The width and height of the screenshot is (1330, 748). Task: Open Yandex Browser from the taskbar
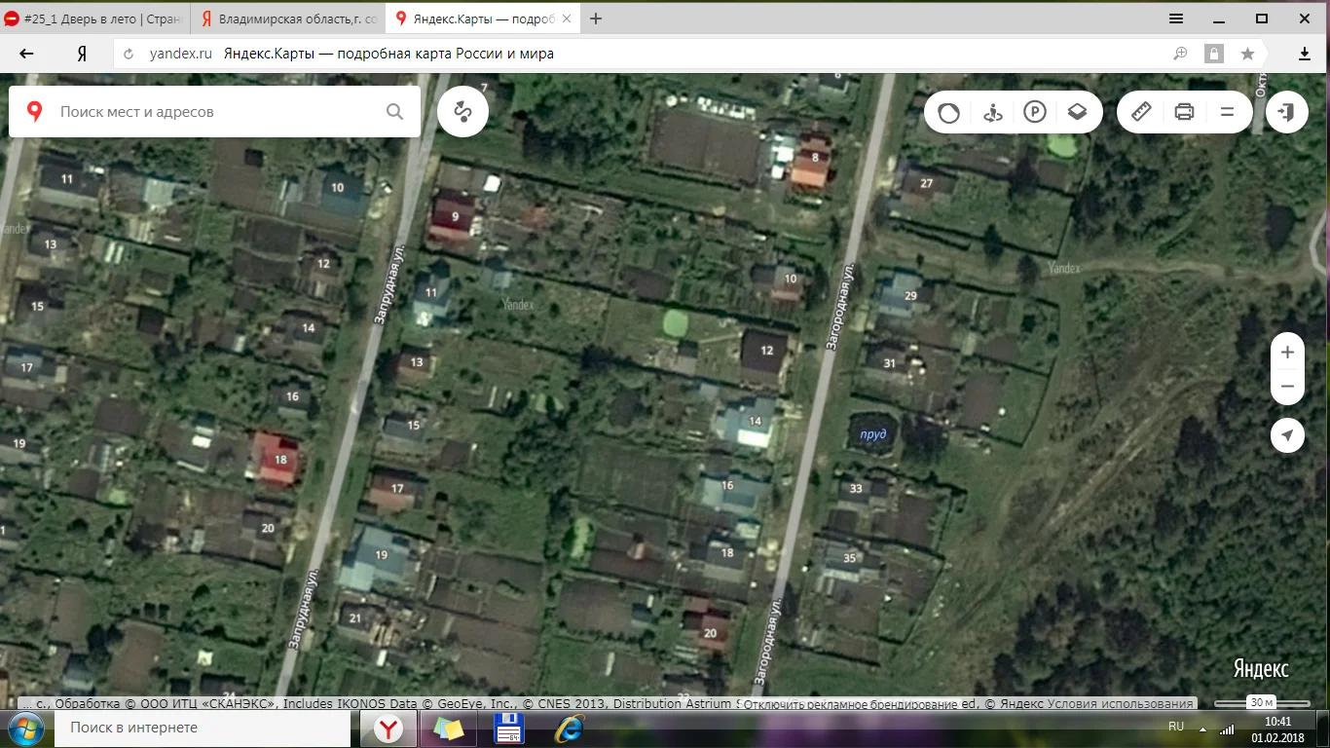coord(389,729)
